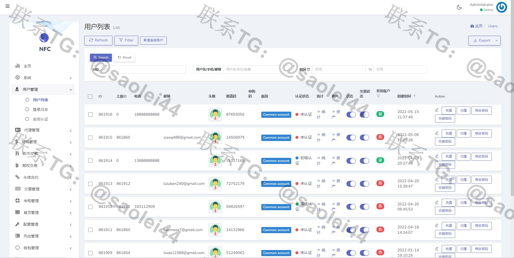Click the blue Search button
This screenshot has width=514, height=258.
click(x=101, y=58)
